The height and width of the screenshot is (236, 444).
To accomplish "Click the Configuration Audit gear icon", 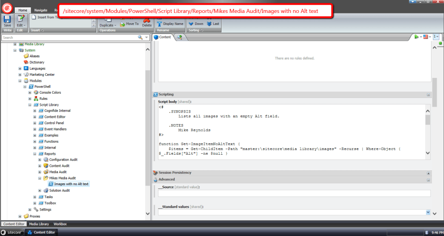I will pyautogui.click(x=46, y=160).
